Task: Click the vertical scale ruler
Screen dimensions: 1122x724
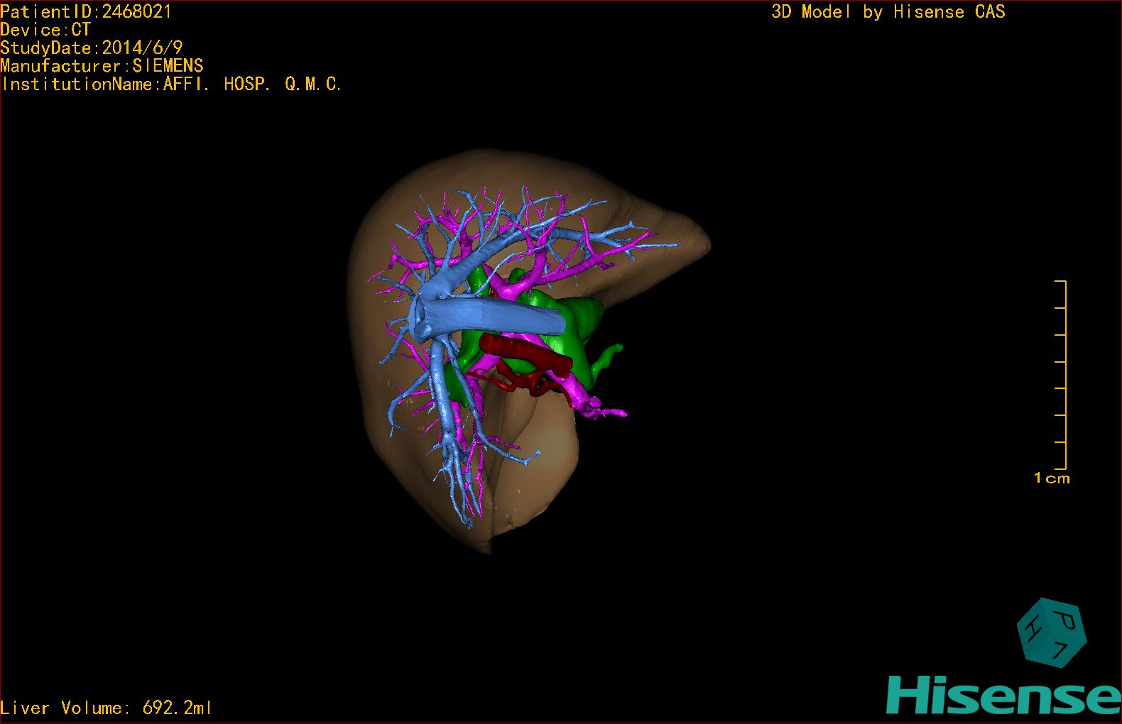Action: 1061,375
